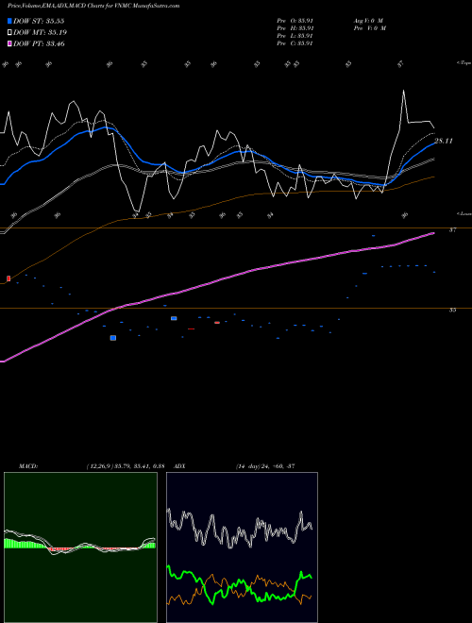Click the '<Tops' axis label
Image resolution: width=472 pixels, height=623 pixels.
(x=464, y=63)
